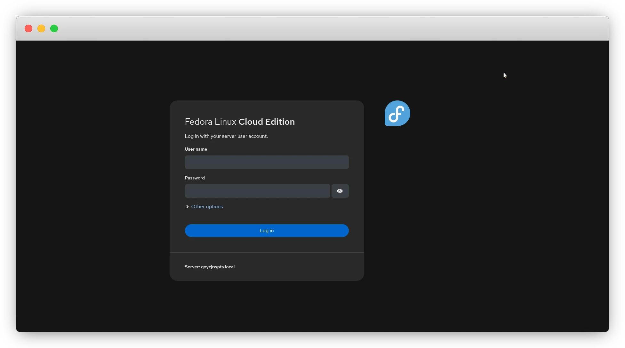Click the "Password" field label
This screenshot has height=348, width=625.
pyautogui.click(x=195, y=178)
